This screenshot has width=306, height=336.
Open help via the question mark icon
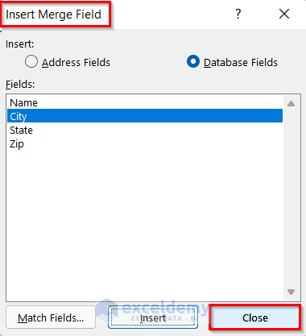click(238, 14)
